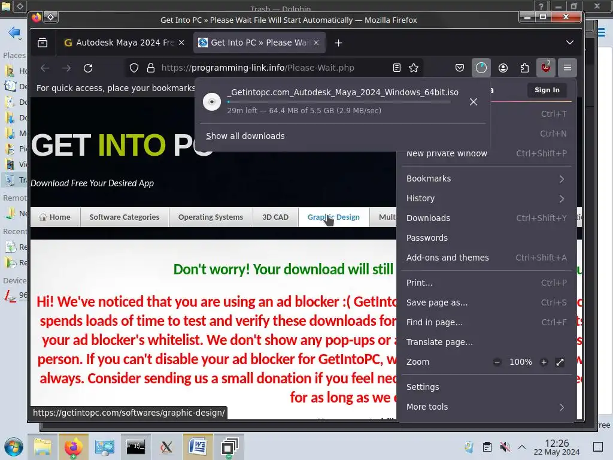Click the URL address bar field
Screen dimensions: 613x460
274,68
